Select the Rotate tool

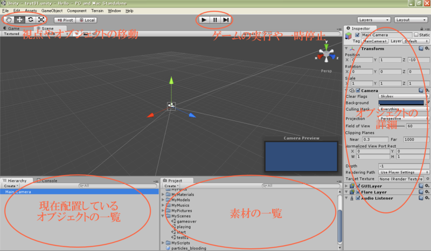[x=31, y=20]
